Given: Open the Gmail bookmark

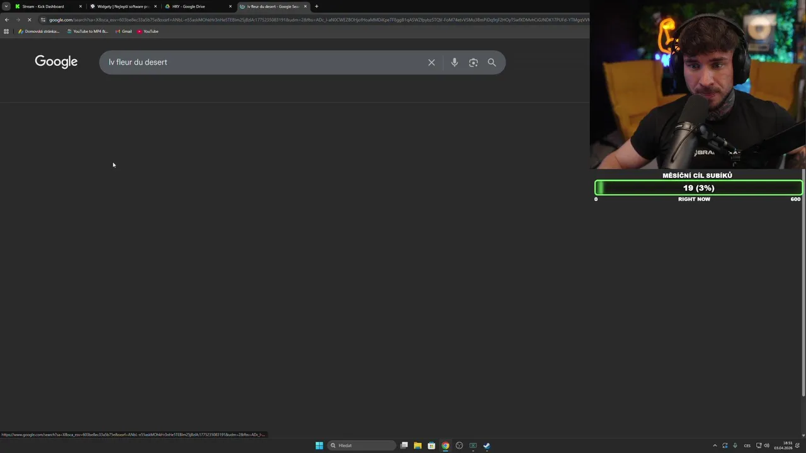Looking at the screenshot, I should tap(124, 31).
